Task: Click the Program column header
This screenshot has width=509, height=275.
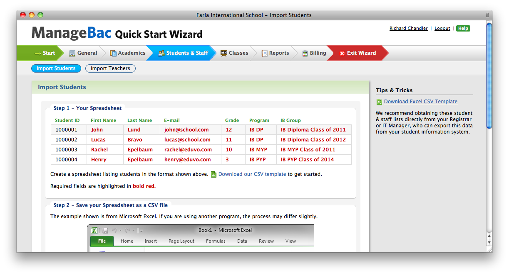Action: point(259,120)
